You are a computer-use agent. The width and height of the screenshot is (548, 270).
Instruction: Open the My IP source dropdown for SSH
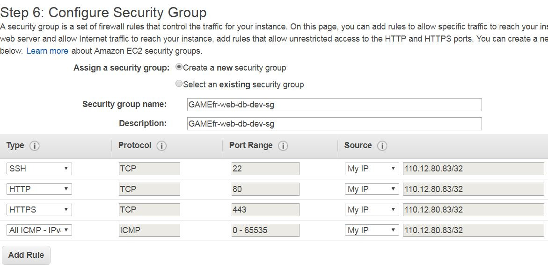372,169
